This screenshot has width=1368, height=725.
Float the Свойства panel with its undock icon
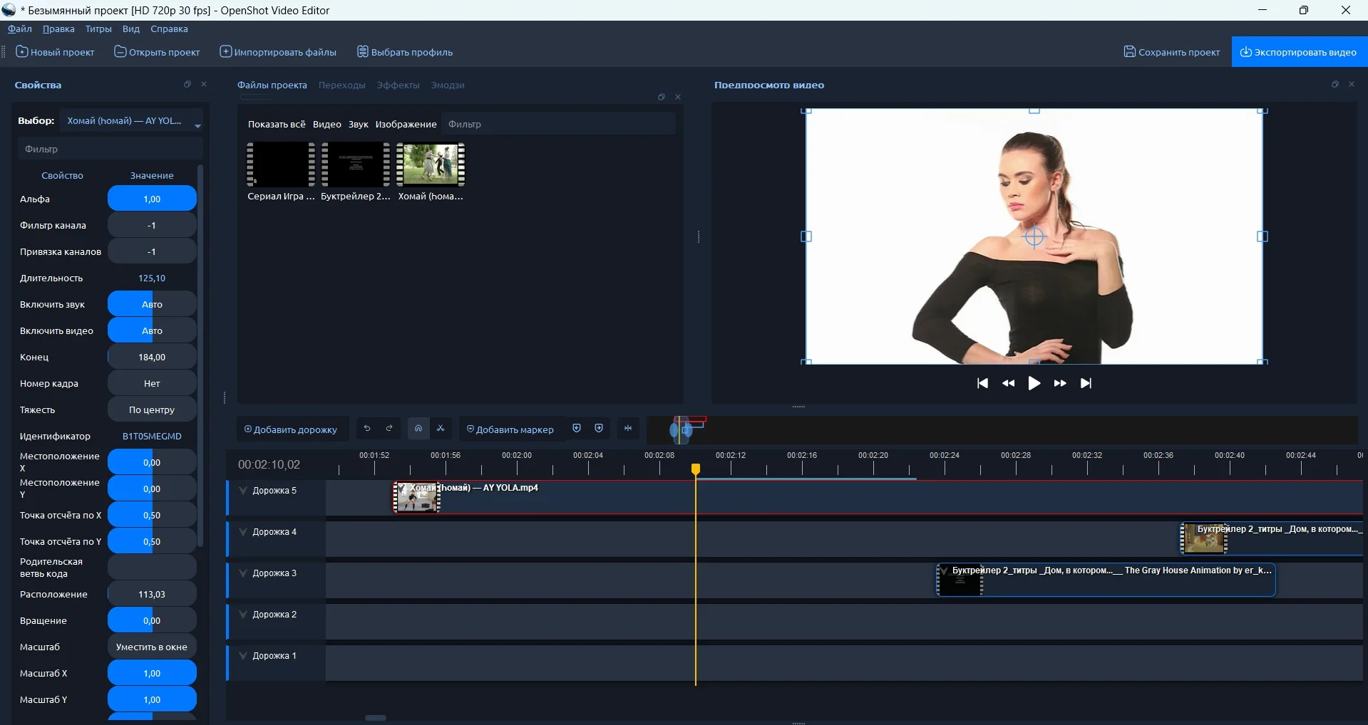click(x=187, y=84)
